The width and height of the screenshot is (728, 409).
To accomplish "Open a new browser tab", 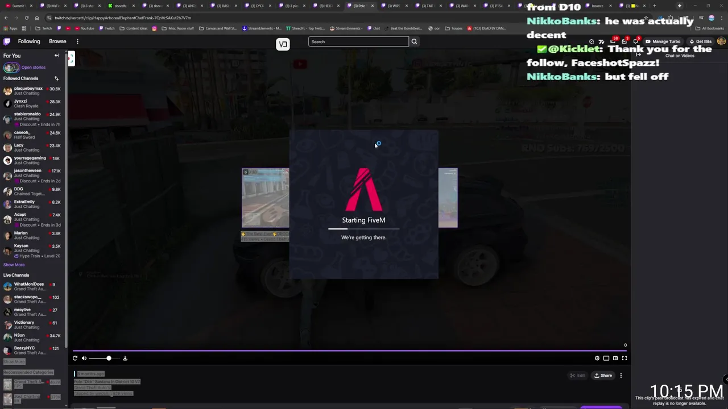I will [x=654, y=6].
